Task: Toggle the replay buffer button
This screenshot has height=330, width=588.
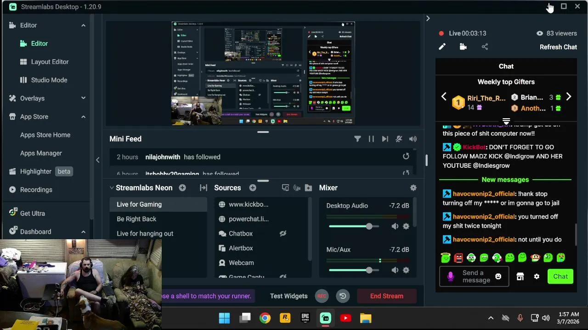Action: (343, 296)
